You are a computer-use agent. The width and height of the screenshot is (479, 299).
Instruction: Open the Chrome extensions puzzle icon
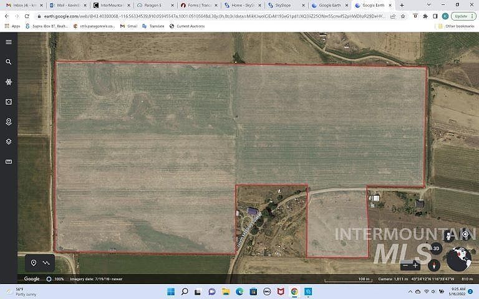point(425,16)
